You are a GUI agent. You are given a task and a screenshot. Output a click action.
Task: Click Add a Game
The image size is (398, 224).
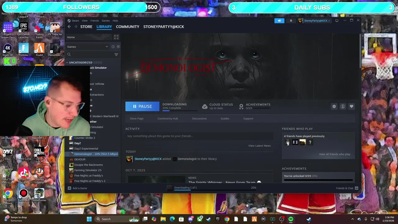pos(77,188)
